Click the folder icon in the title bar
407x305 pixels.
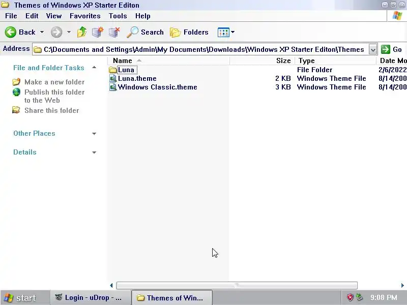[x=5, y=5]
